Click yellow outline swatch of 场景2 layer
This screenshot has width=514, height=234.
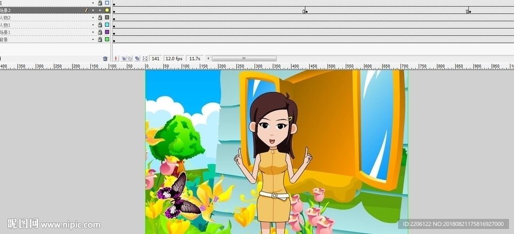pyautogui.click(x=107, y=10)
